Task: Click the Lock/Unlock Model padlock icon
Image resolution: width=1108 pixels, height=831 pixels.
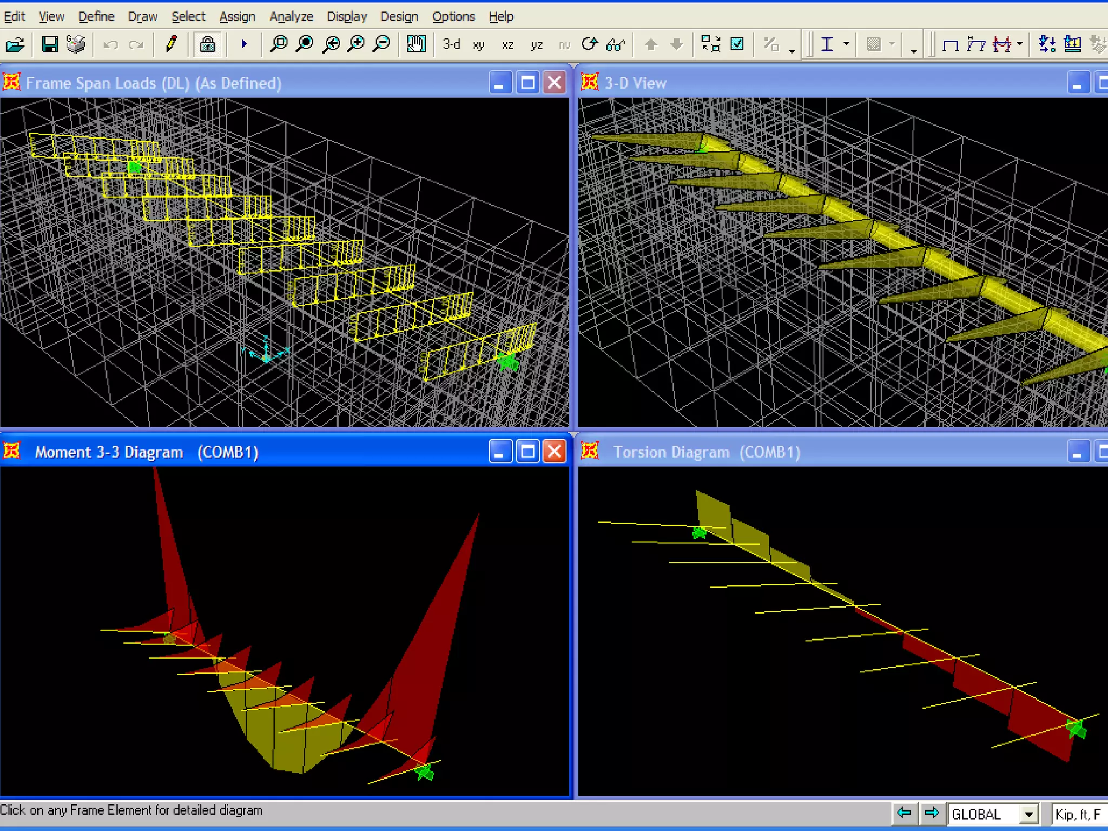Action: [x=207, y=44]
